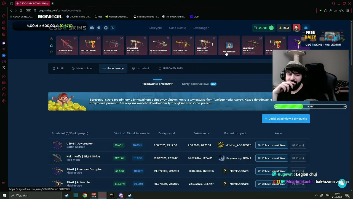Open the Club bookmark
Screen dimensions: 353x199
tap(194, 17)
